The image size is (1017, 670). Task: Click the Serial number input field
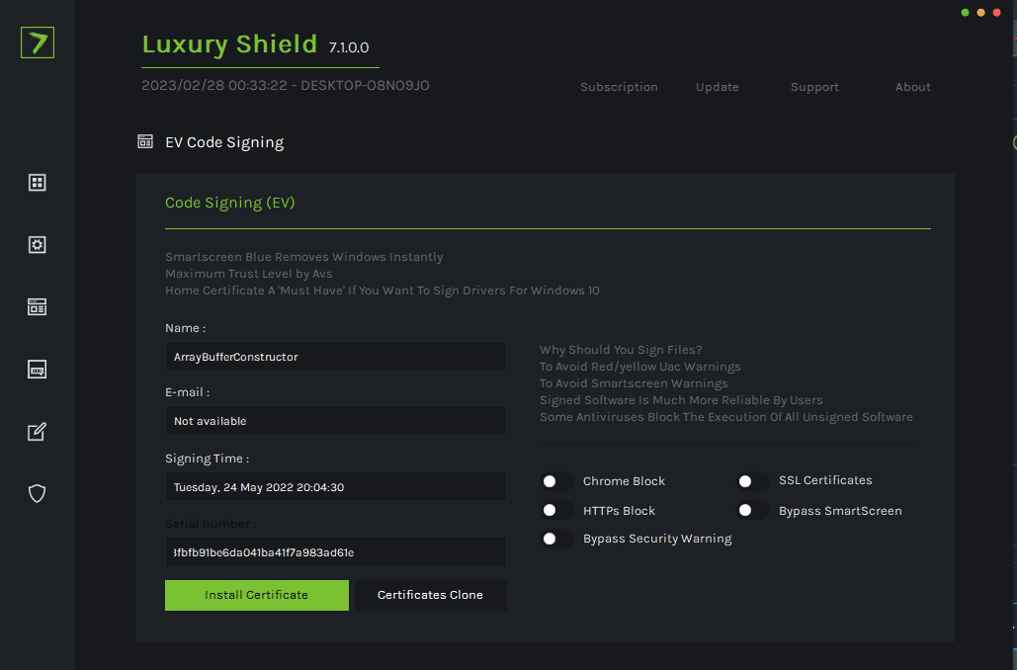[x=335, y=552]
